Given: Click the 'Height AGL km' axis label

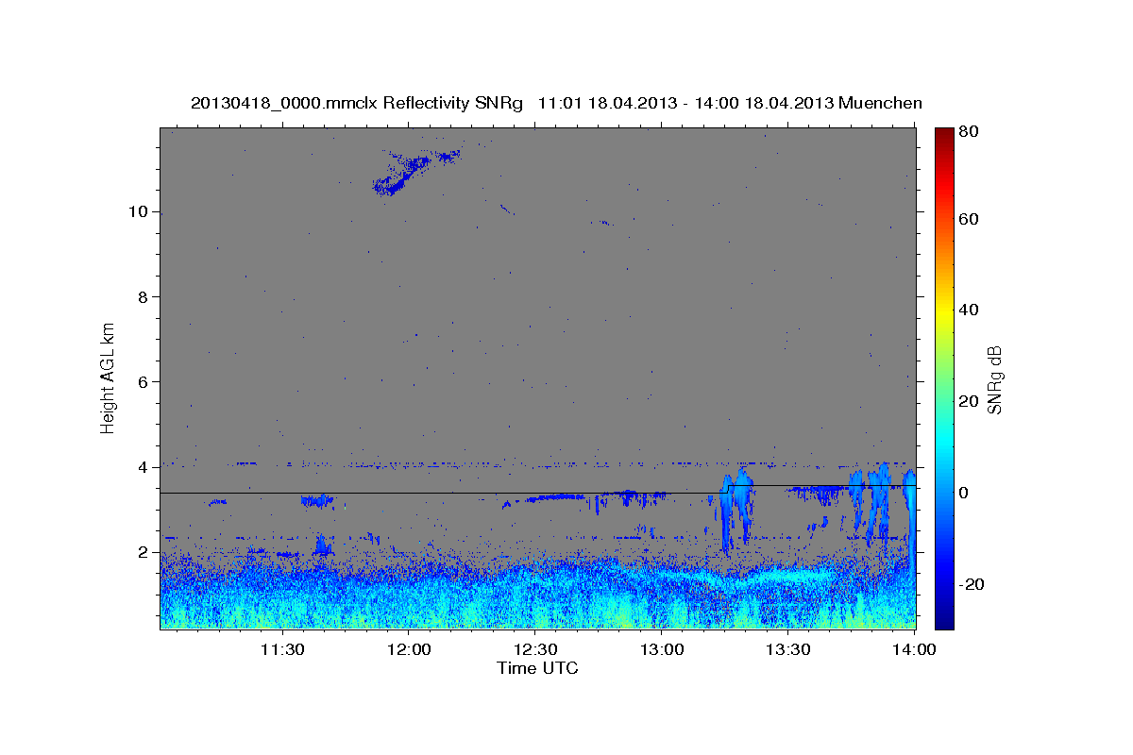Looking at the screenshot, I should 109,377.
